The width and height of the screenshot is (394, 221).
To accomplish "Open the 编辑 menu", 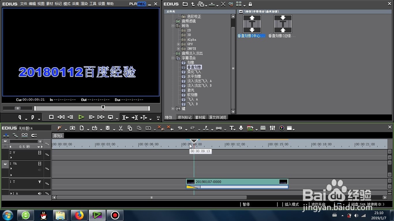I will 32,4.
